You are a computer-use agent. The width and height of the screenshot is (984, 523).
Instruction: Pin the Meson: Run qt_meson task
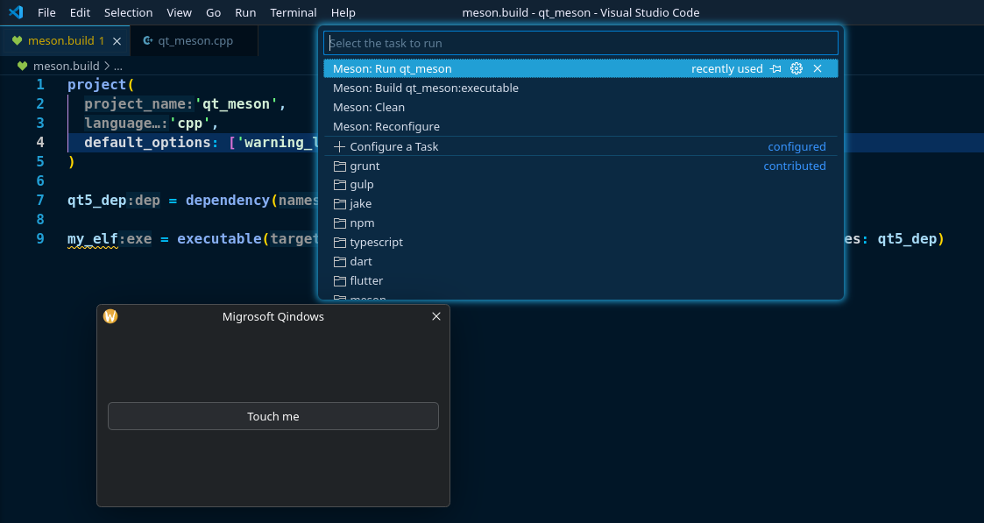(775, 69)
